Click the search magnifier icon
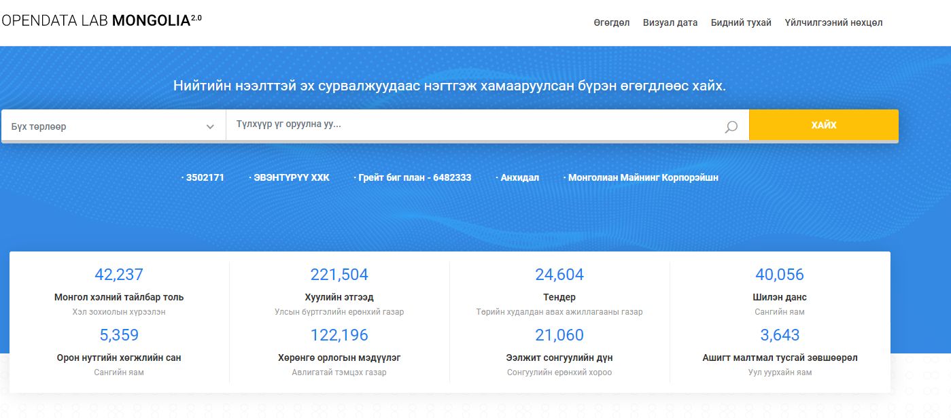Screen dimensions: 951x418 730,125
